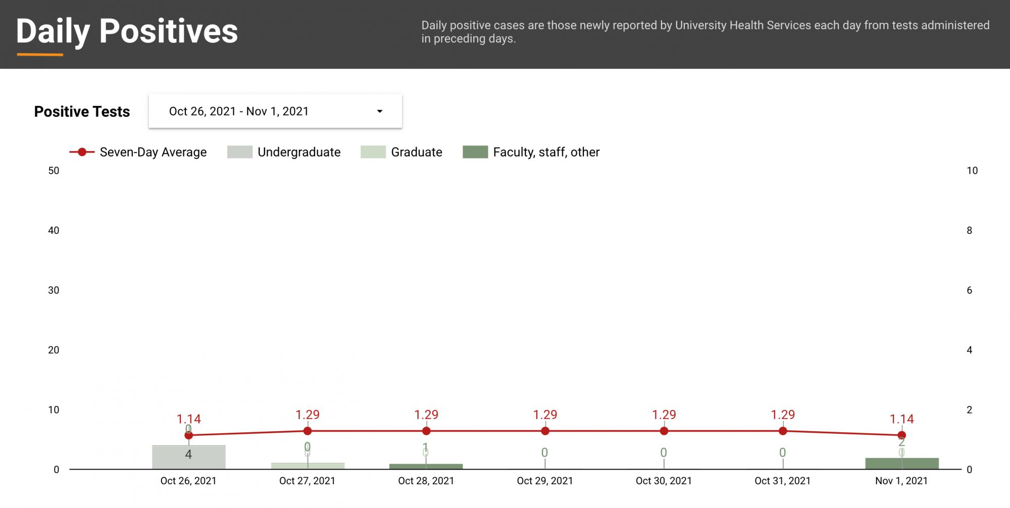Select the Positive Tests label

[81, 111]
